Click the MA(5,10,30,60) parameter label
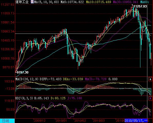This screenshot has width=153, height=123. point(47,2)
